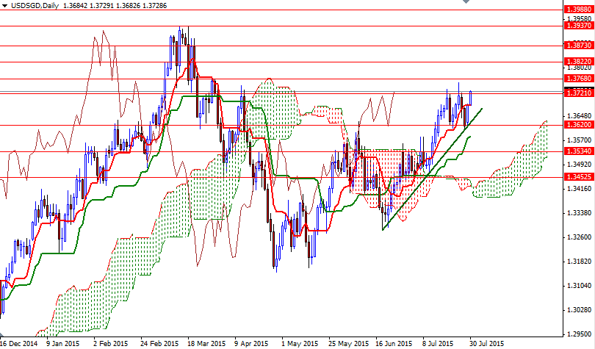Click the high price value 1.37291
The image size is (595, 349).
(x=101, y=6)
